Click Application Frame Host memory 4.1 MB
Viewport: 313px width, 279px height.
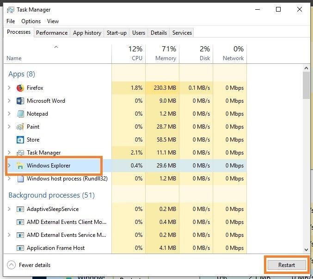pyautogui.click(x=168, y=248)
